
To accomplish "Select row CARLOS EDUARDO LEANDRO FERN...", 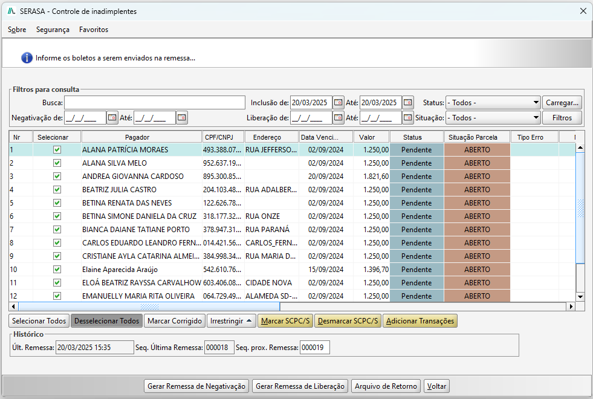I will click(x=292, y=243).
